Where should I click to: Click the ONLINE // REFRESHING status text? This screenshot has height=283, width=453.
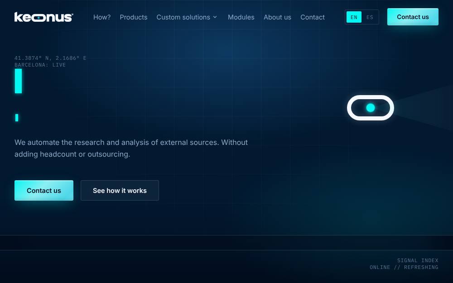[x=404, y=268]
